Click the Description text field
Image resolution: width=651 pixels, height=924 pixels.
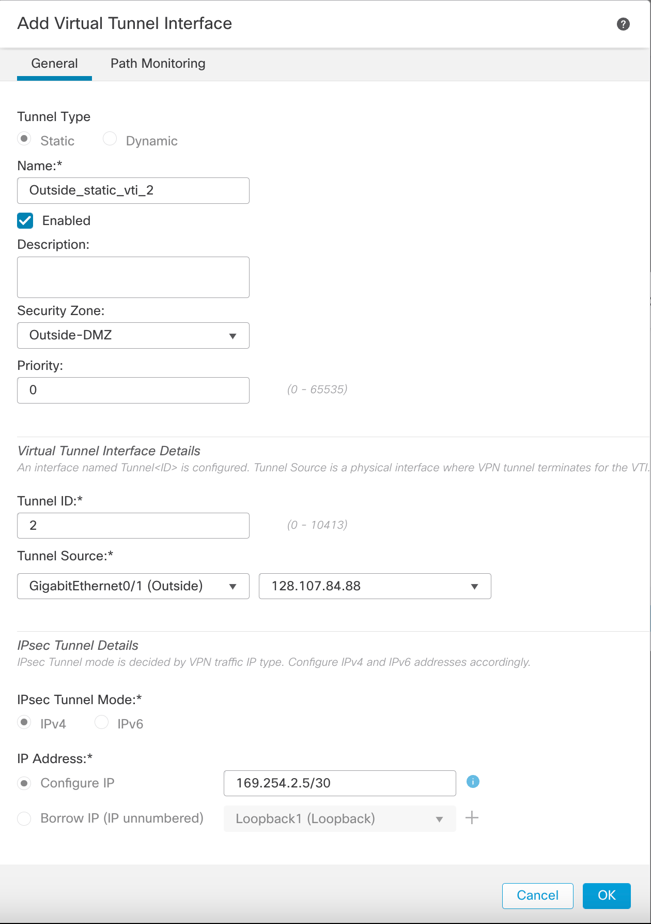133,277
